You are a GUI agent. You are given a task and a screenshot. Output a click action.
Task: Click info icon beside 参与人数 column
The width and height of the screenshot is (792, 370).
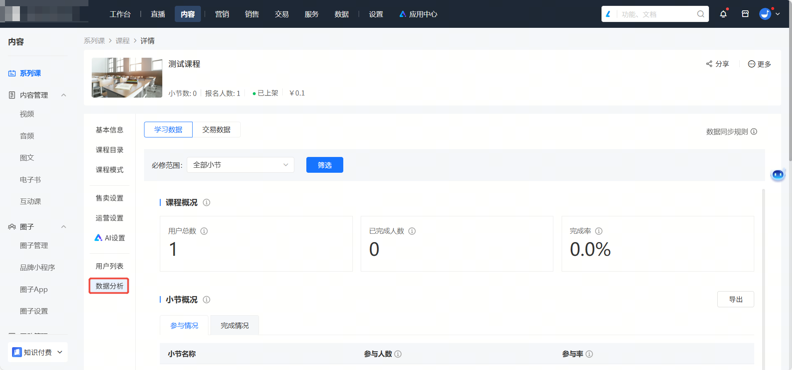pos(398,354)
